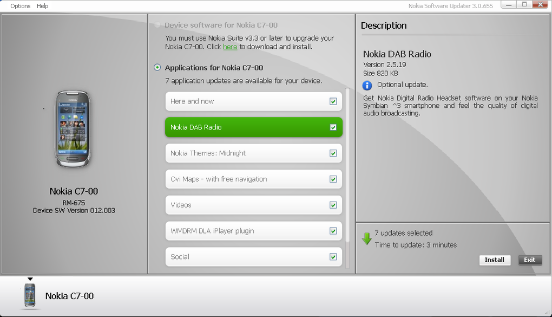
Task: Open the Help menu
Action: pos(43,6)
